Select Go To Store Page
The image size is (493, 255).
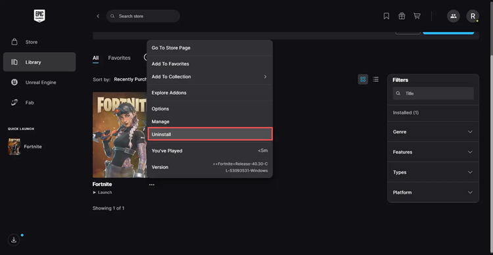210,48
